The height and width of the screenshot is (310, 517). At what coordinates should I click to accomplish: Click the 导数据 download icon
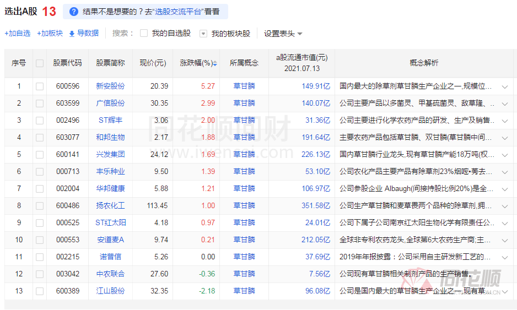click(72, 34)
